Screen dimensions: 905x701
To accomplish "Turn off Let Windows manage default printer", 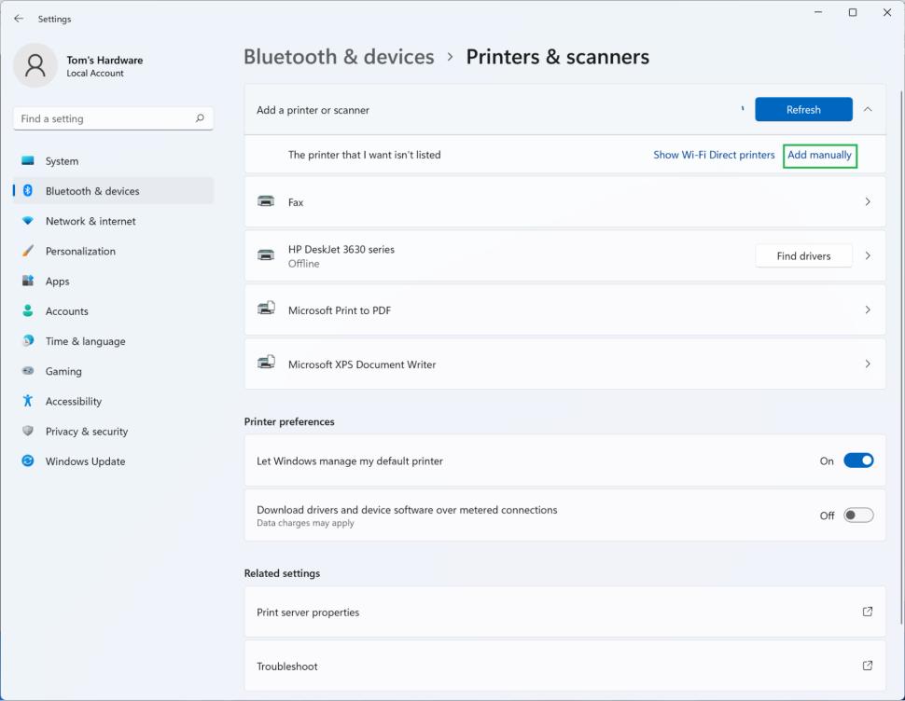I will 858,460.
